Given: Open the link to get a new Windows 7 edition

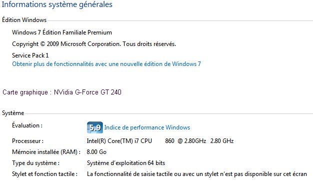Looking at the screenshot, I should pyautogui.click(x=106, y=64).
